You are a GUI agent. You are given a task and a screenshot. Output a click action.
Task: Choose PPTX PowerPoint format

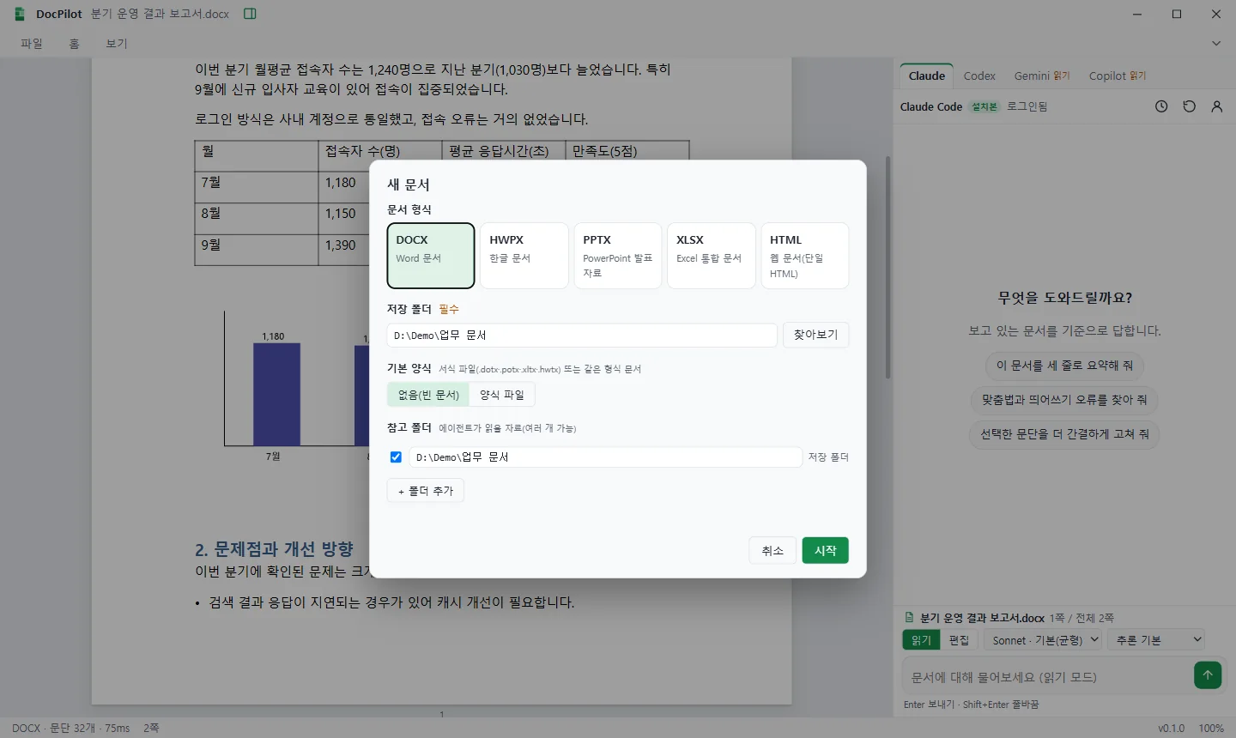coord(618,256)
